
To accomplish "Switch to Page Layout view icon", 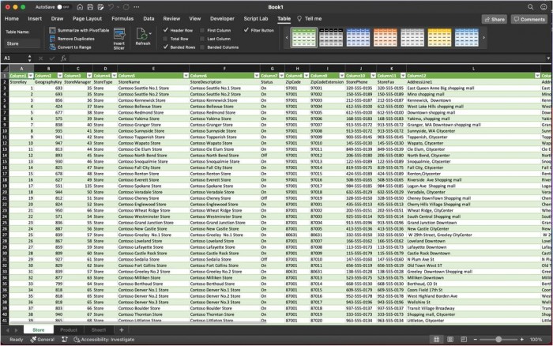I will point(449,339).
